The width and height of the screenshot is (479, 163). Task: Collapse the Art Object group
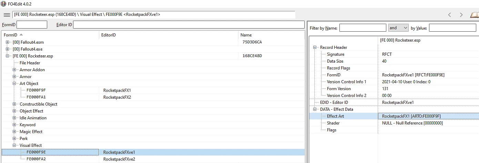coord(14,84)
